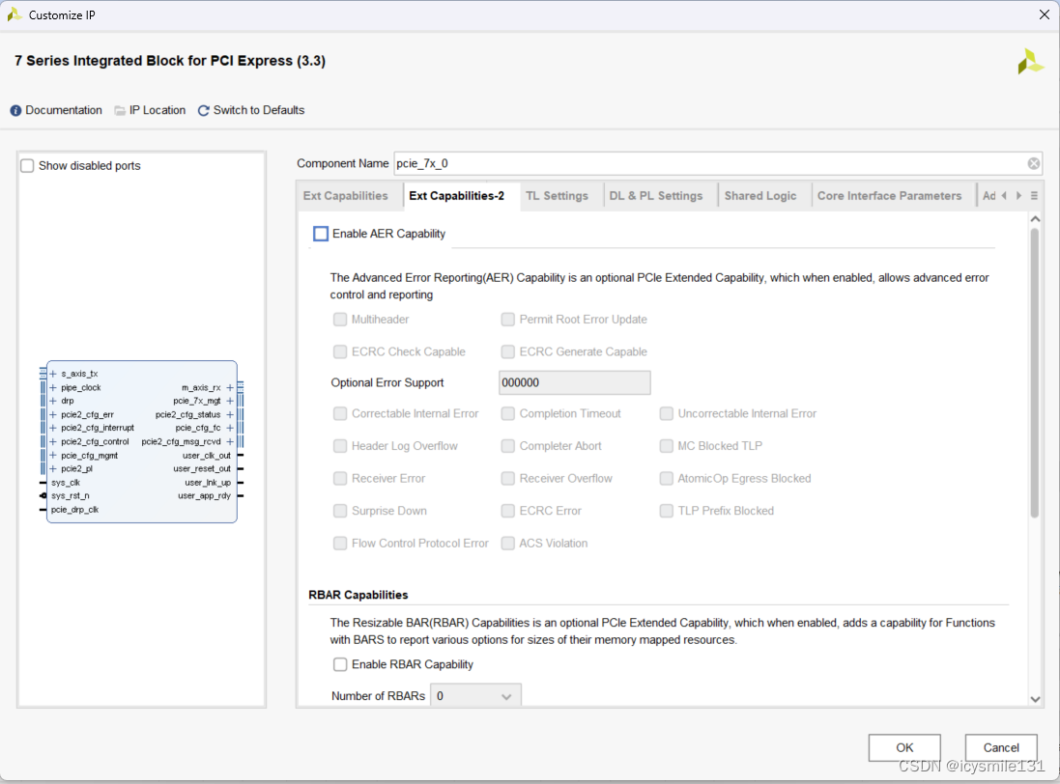
Task: Open the TL Settings tab
Action: [x=557, y=196]
